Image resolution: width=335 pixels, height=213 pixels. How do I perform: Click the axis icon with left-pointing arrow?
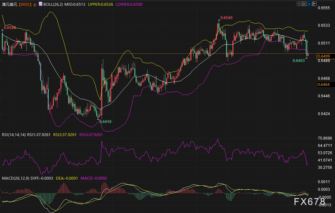pyautogui.click(x=304, y=4)
